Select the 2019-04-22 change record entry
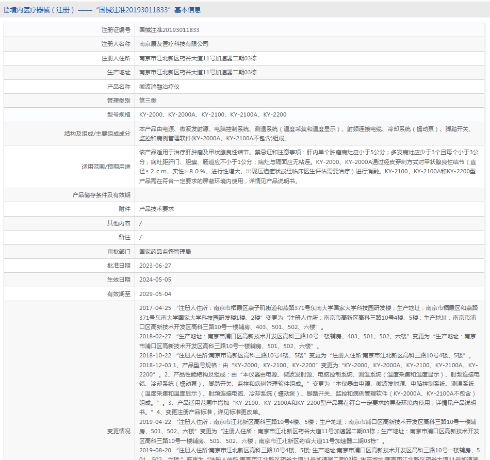Screen dimensions: 490x460 click(309, 431)
